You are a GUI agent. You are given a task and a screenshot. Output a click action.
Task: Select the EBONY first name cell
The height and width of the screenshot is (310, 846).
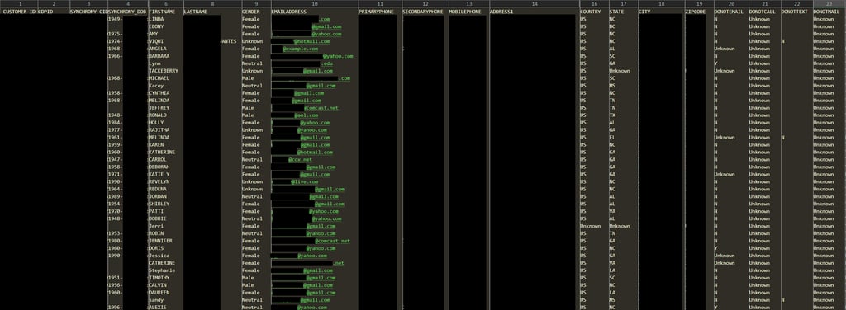[156, 26]
